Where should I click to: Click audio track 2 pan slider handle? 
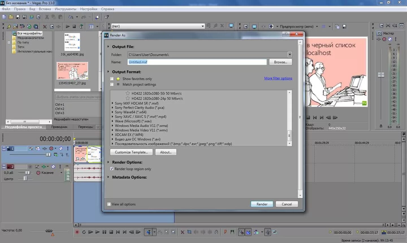(x=25, y=178)
